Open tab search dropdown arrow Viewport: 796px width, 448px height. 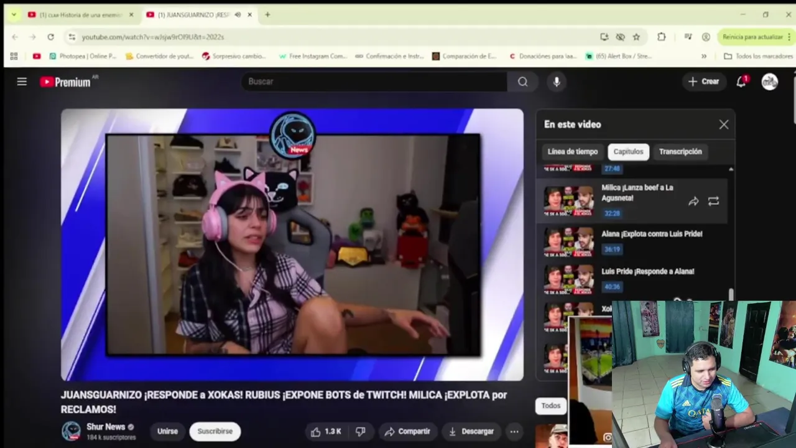pyautogui.click(x=14, y=15)
